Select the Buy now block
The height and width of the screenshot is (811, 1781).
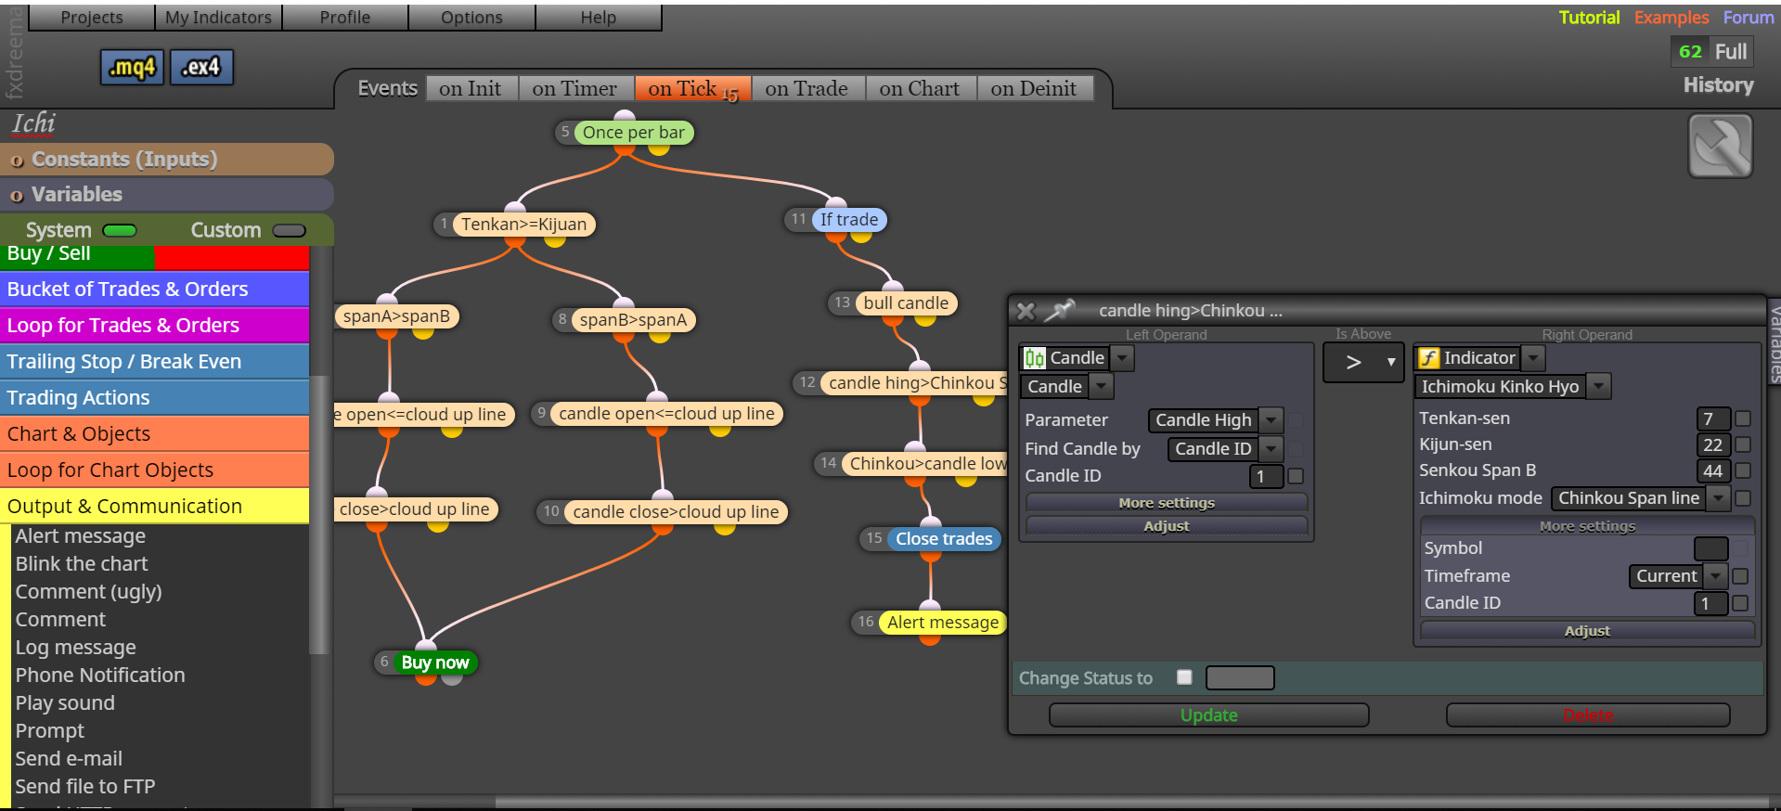434,663
